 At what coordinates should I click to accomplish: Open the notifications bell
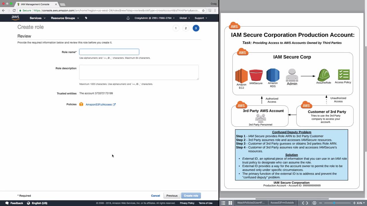(128, 18)
